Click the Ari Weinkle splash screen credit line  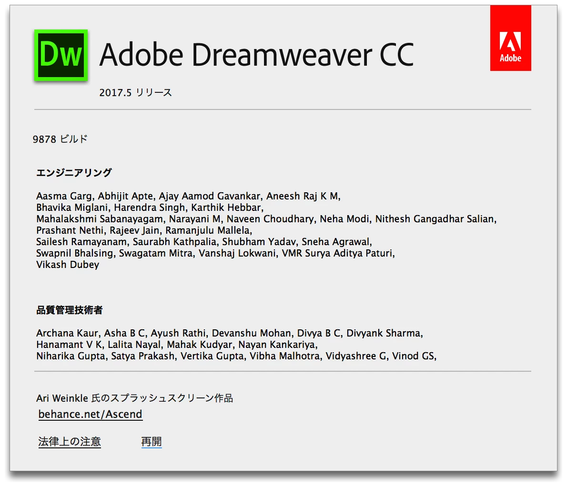134,398
